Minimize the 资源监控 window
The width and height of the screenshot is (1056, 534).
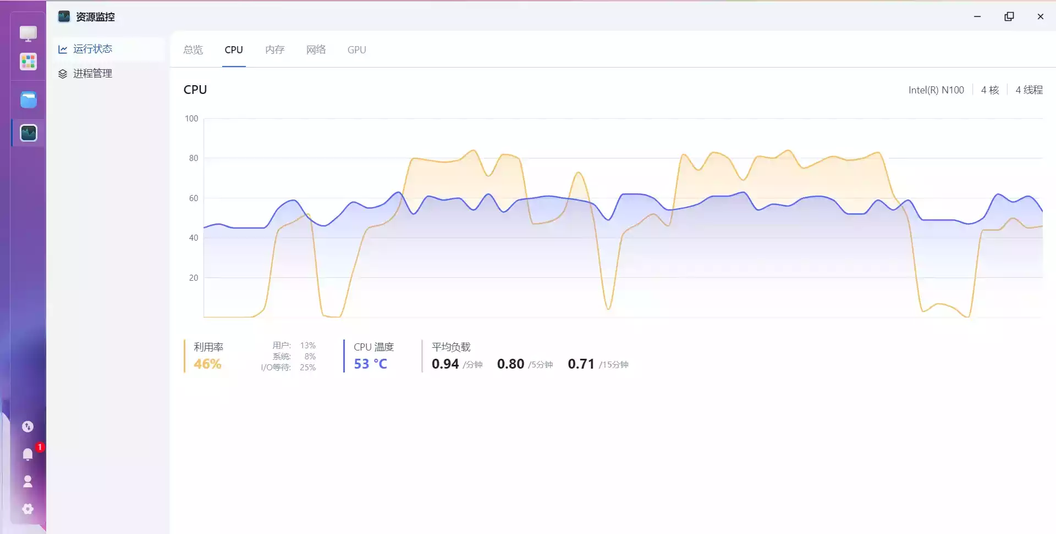(x=977, y=16)
